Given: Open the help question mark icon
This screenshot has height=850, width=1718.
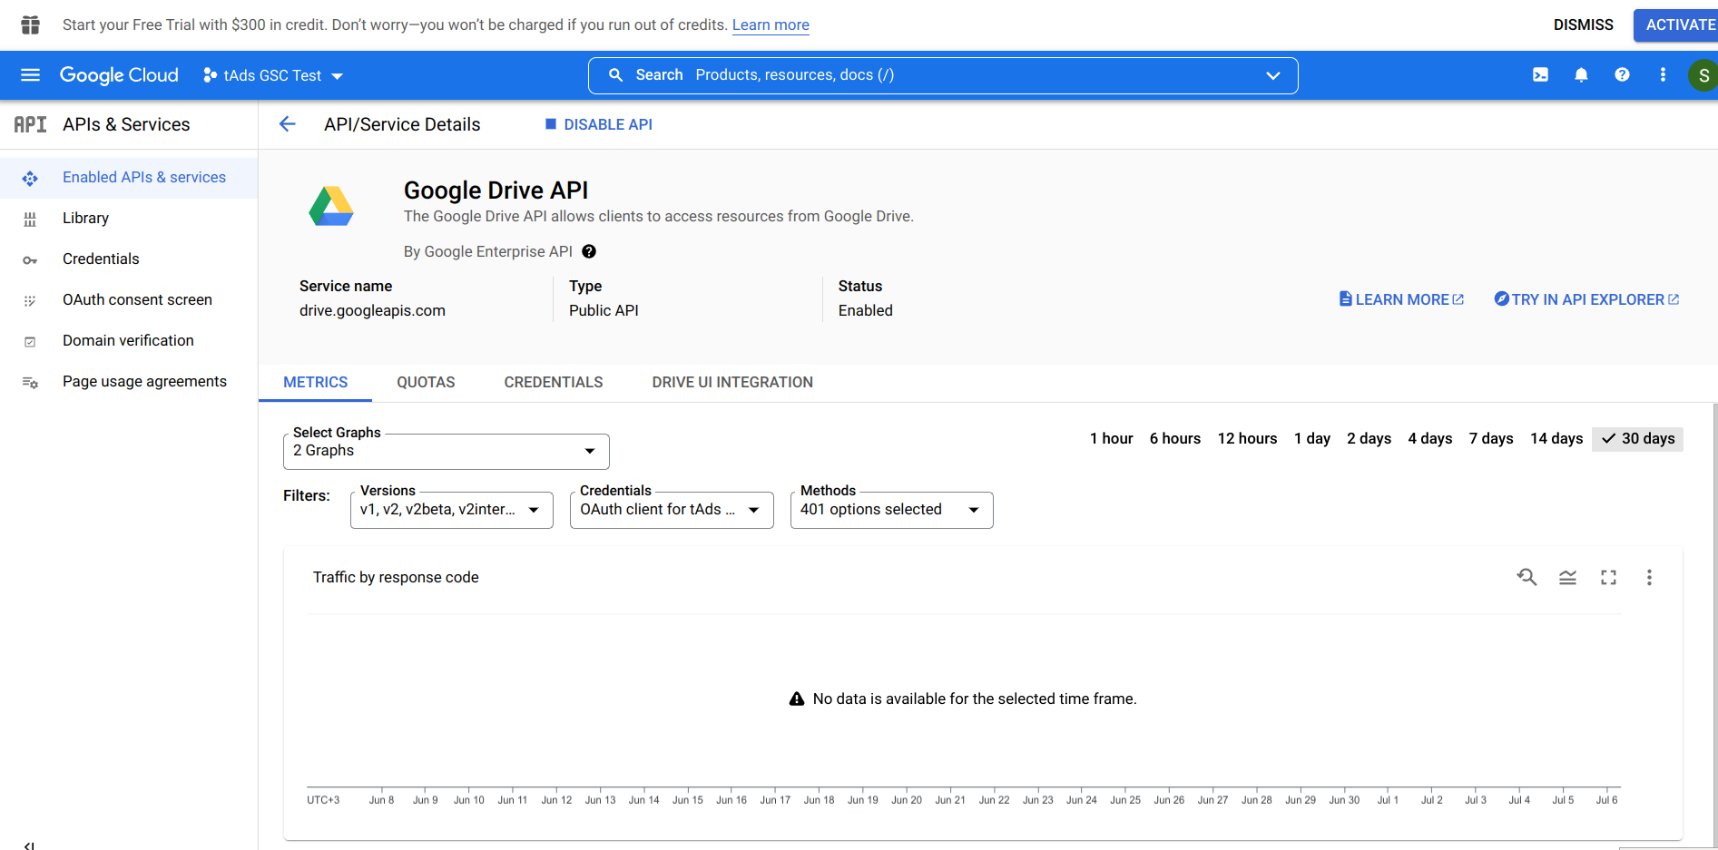Looking at the screenshot, I should click(x=1622, y=75).
